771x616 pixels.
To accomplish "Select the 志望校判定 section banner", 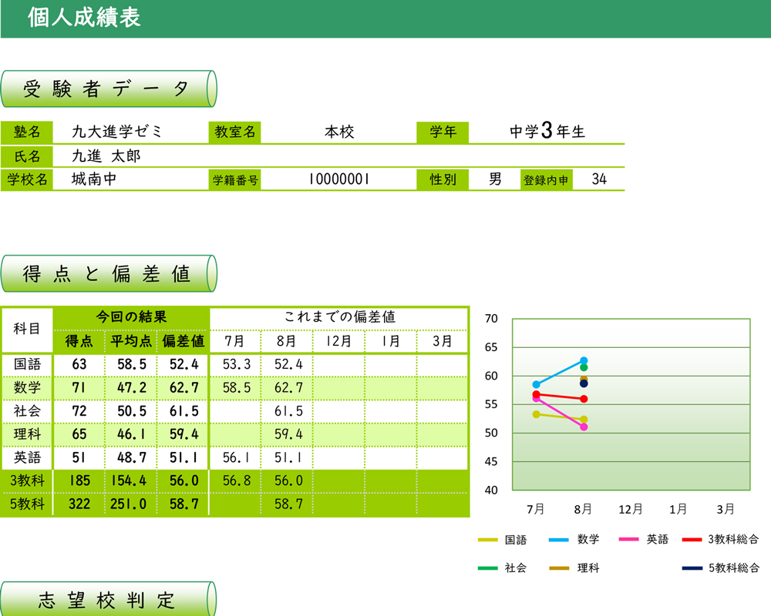I will tap(109, 599).
